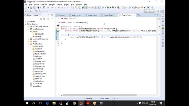The width and height of the screenshot is (189, 106).
Task: Expand the Servers tree node
Action: coord(26,21)
